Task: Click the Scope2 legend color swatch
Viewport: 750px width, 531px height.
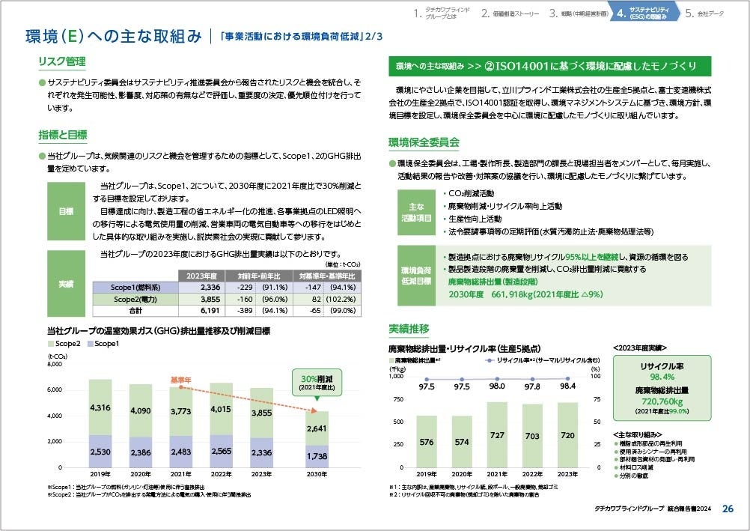Action: click(x=51, y=344)
